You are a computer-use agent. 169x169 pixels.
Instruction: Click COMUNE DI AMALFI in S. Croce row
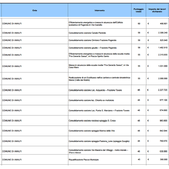(x=12, y=121)
